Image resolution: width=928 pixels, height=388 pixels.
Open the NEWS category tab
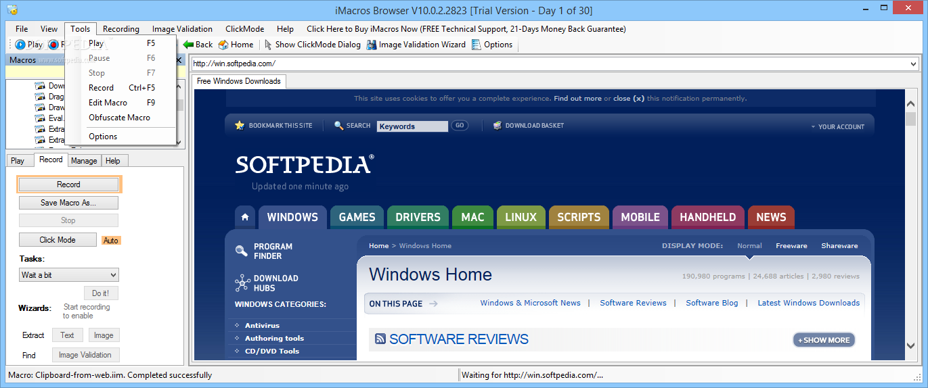pyautogui.click(x=771, y=218)
